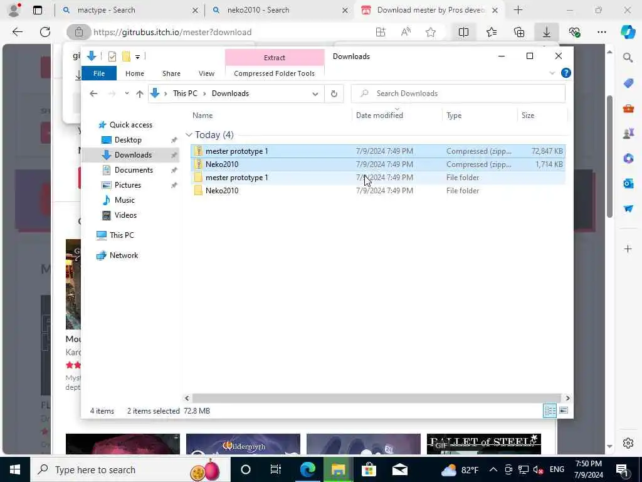The width and height of the screenshot is (642, 482).
Task: Click the New folder icon in quick toolbar
Action: click(126, 56)
